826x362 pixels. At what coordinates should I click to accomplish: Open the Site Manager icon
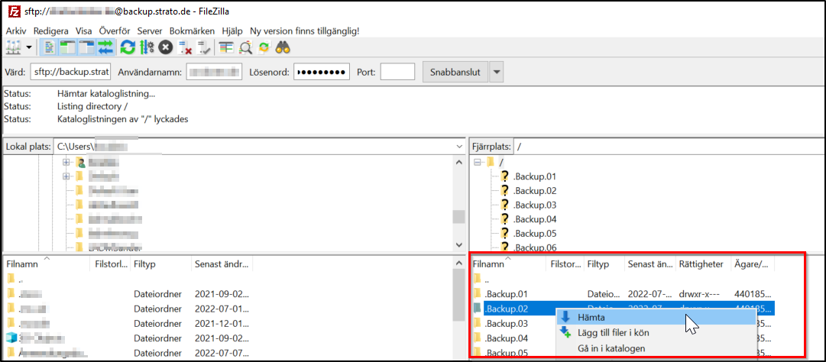coord(13,47)
